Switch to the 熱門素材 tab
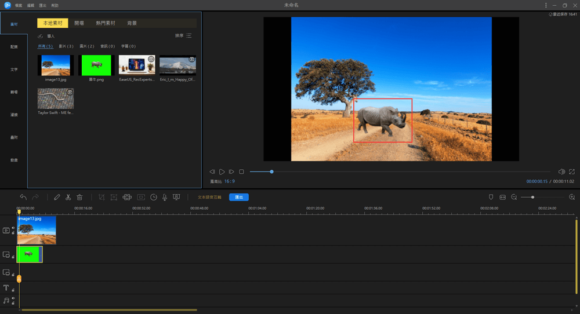Image resolution: width=580 pixels, height=314 pixels. [106, 23]
